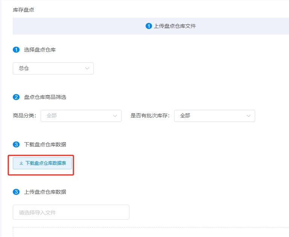Click the number badge beside 选择盘点仓库
The width and height of the screenshot is (289, 237).
[16, 50]
